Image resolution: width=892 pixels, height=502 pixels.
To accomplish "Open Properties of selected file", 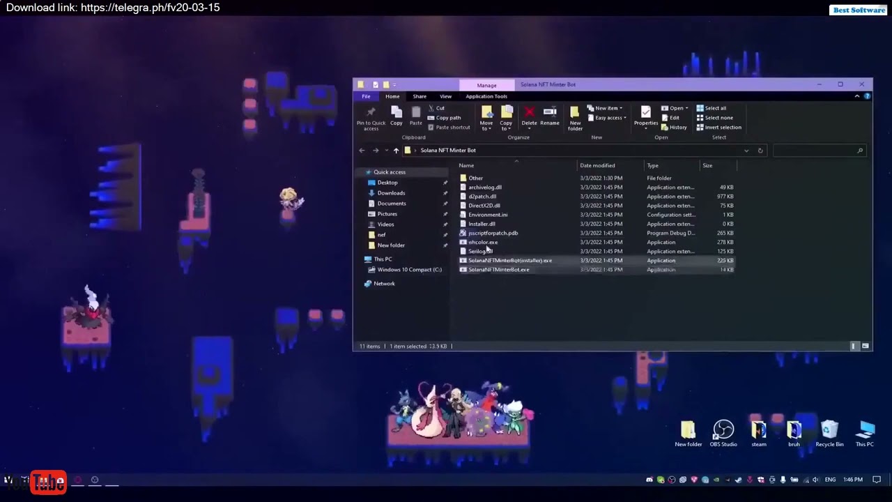I will pos(646,117).
